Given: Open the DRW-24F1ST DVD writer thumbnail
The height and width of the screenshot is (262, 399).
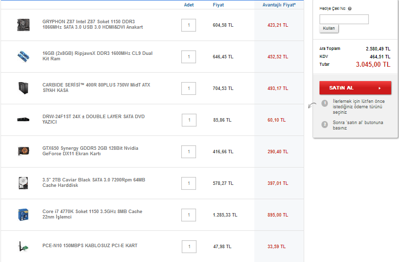Looking at the screenshot, I should tap(23, 120).
